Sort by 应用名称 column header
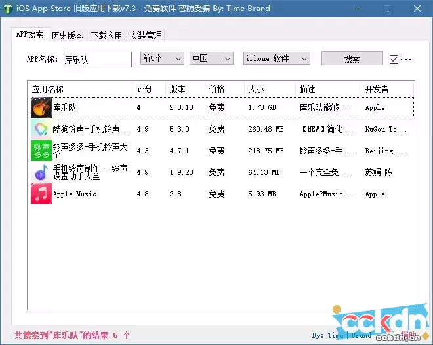The image size is (433, 345). [80, 89]
